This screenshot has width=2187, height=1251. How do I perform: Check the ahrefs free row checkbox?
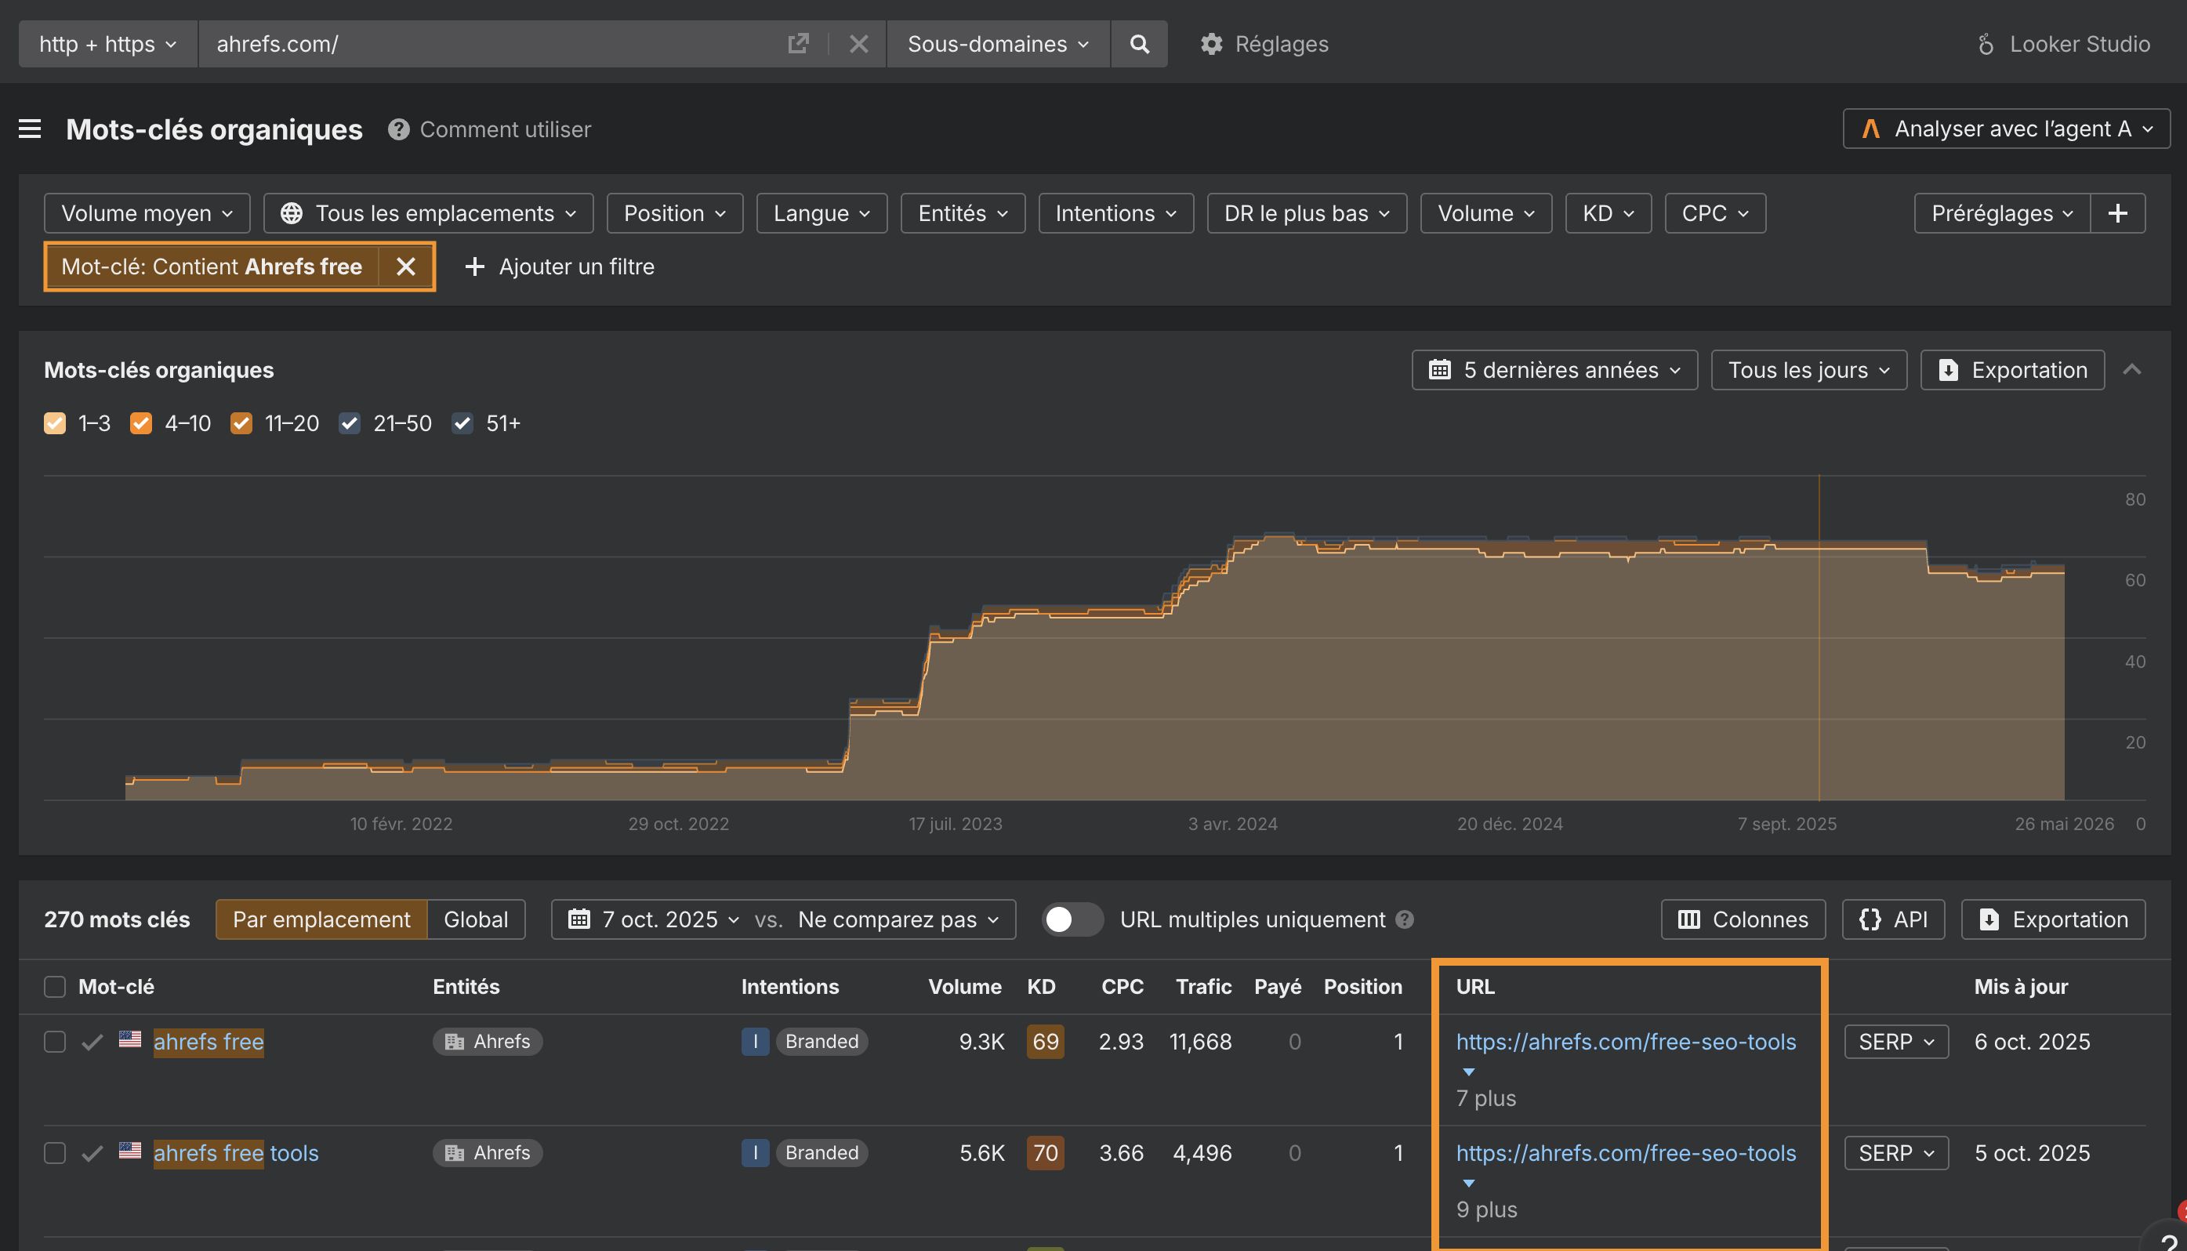pos(55,1042)
